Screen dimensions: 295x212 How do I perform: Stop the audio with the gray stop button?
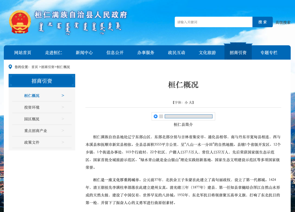coord(161,116)
